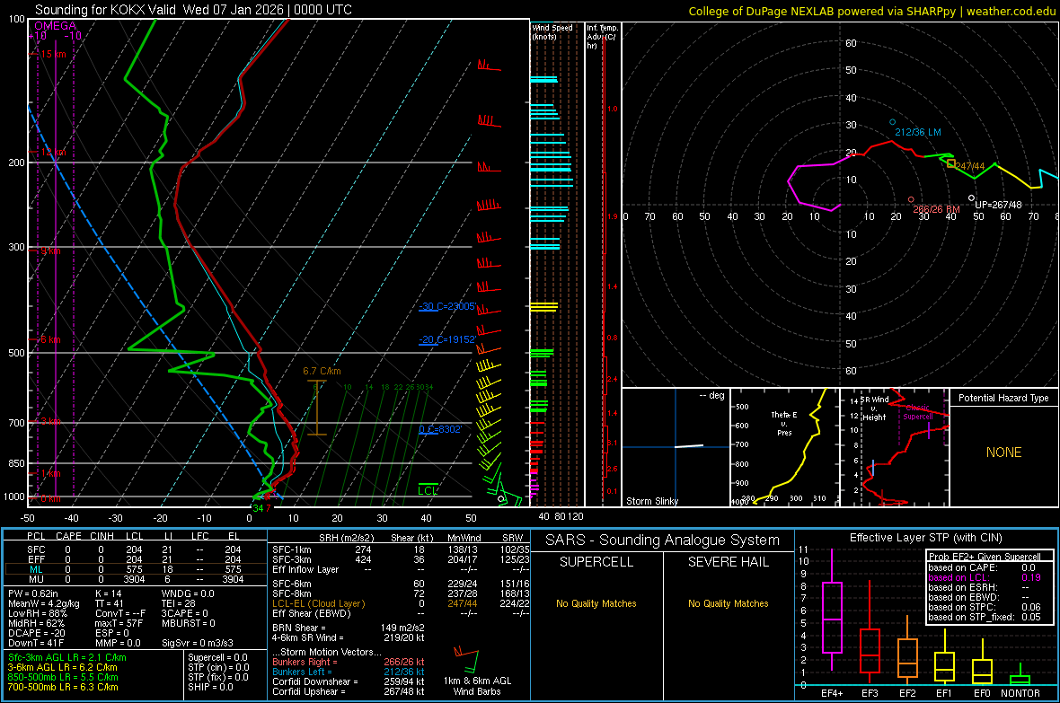Click the SARS - Sounding Analogue System heading
The height and width of the screenshot is (703, 1060).
663,540
